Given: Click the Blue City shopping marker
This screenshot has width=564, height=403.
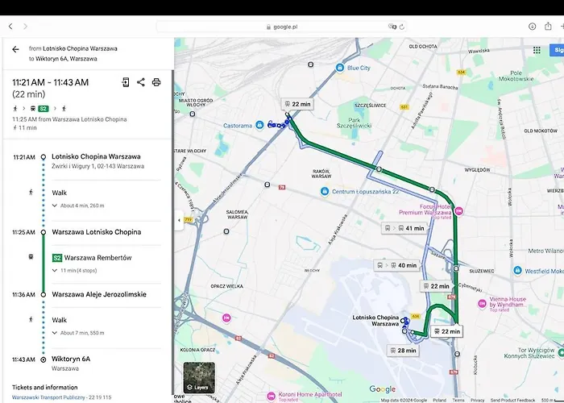Looking at the screenshot, I should tap(342, 68).
